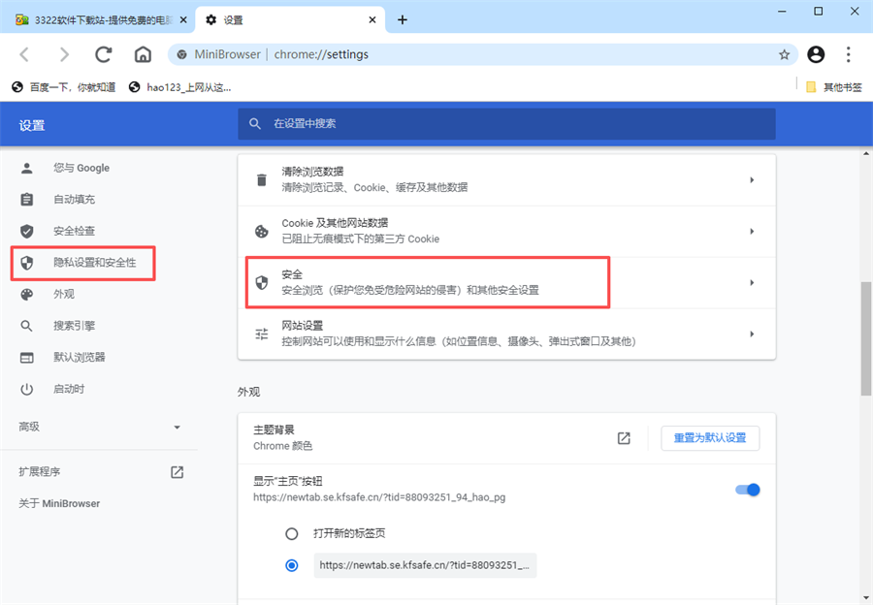Toggle the 显示主页按钮 switch
Viewport: 873px width, 605px height.
point(747,490)
